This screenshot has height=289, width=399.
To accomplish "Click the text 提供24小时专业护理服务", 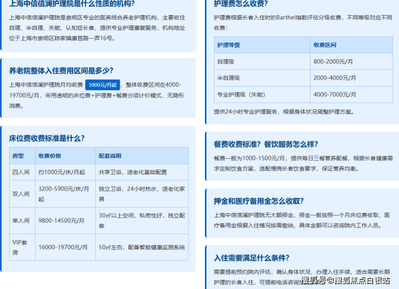I will (245, 112).
